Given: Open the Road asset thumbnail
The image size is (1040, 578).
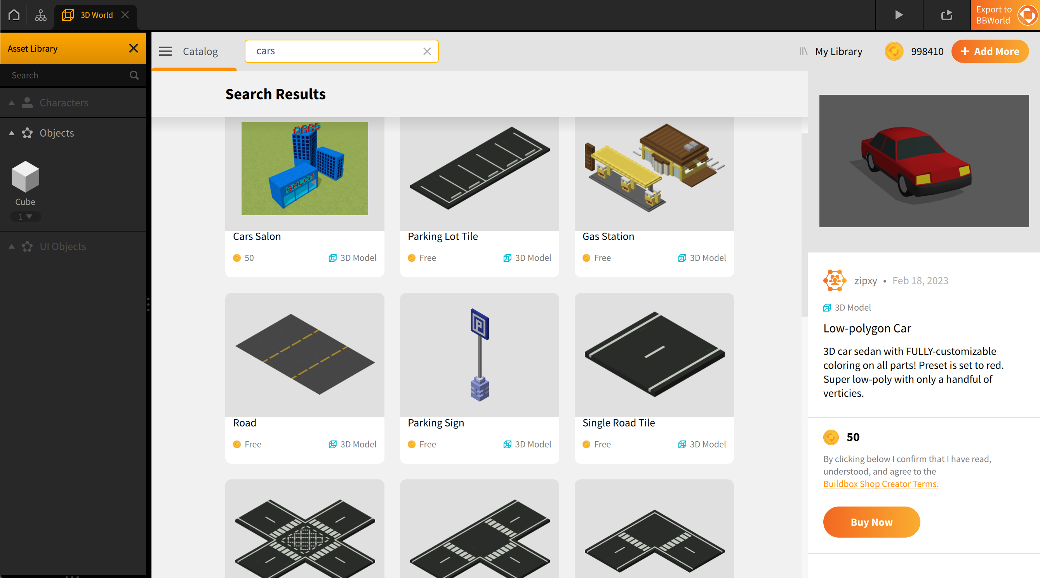Looking at the screenshot, I should [304, 355].
